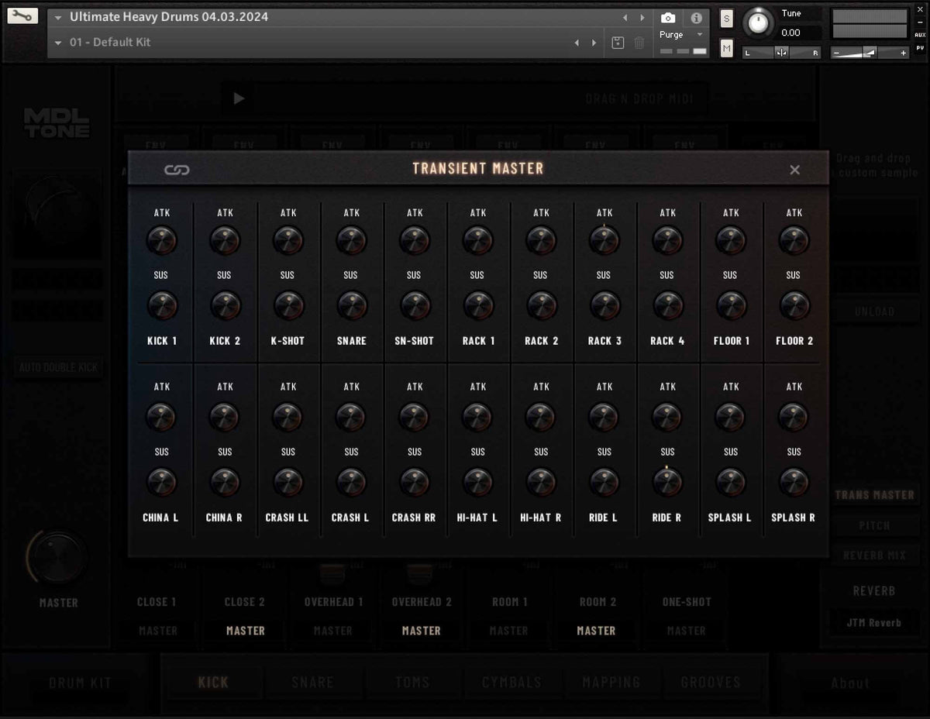Open the Purge dropdown menu
The height and width of the screenshot is (719, 930).
(681, 35)
